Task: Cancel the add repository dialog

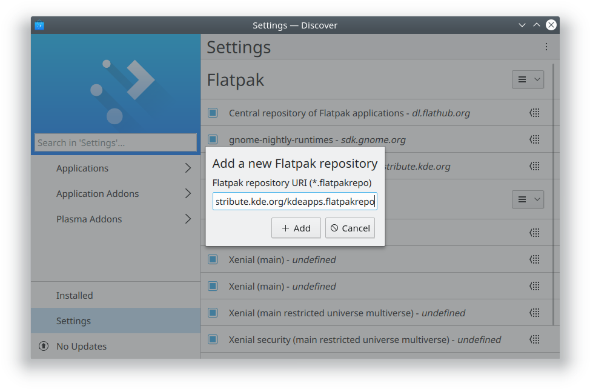Action: [350, 228]
